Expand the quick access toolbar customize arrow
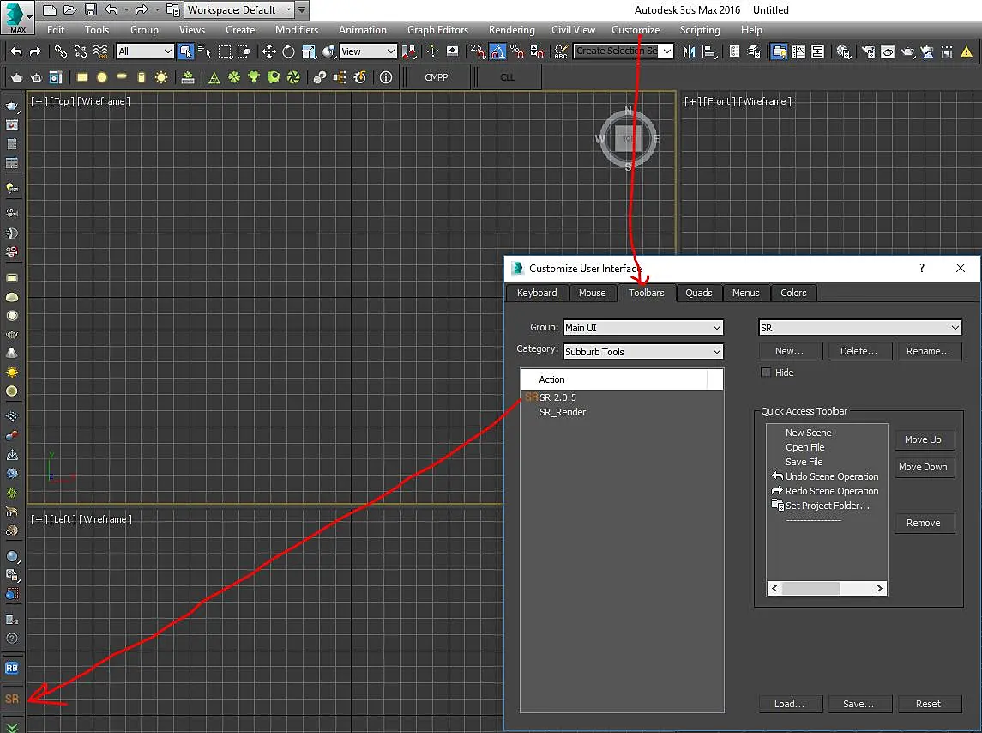Screen dimensions: 982x733 click(302, 10)
